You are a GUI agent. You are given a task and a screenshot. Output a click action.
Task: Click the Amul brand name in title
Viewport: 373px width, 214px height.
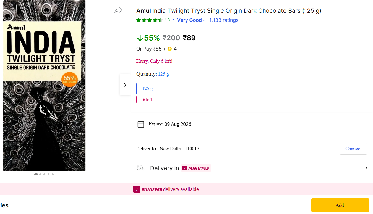144,11
